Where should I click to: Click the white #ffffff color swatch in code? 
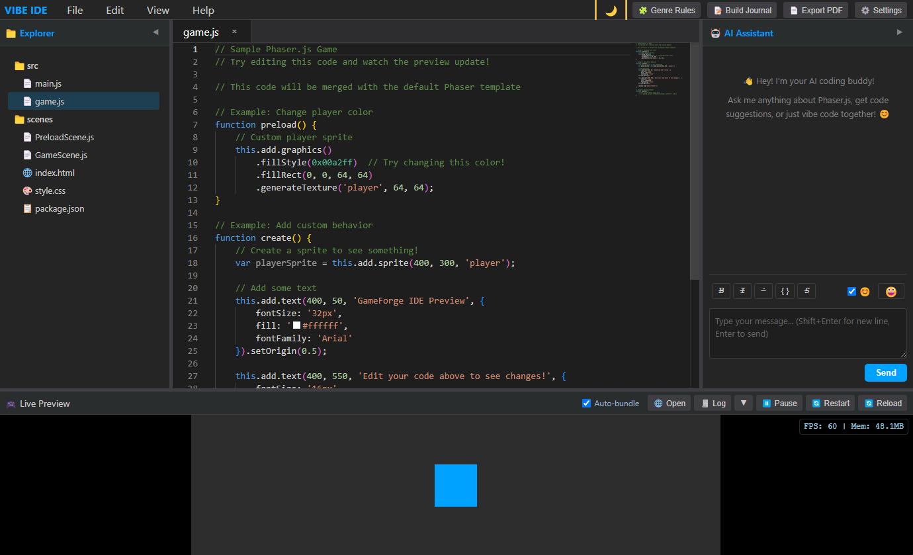tap(297, 325)
